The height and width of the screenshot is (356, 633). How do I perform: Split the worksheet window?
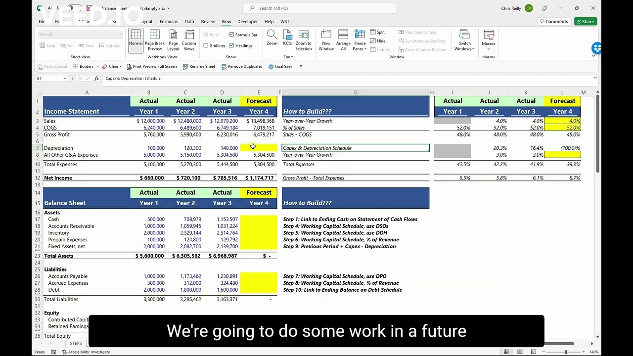[377, 32]
